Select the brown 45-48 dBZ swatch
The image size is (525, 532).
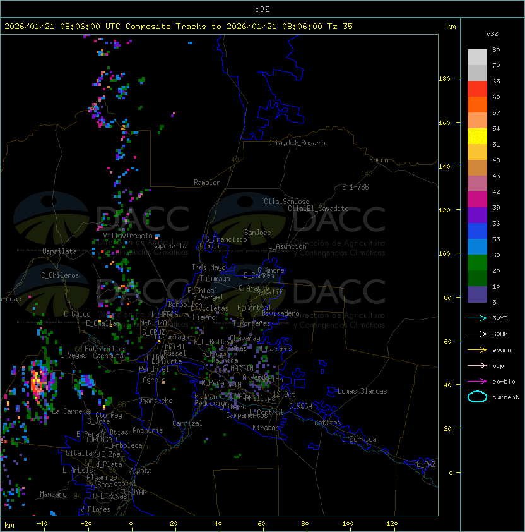point(477,167)
